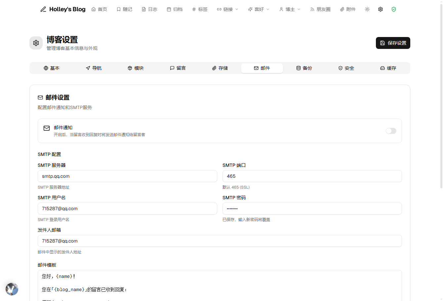This screenshot has height=301, width=443.
Task: Click the large gear icon beside 博客设置
Action: click(x=36, y=43)
